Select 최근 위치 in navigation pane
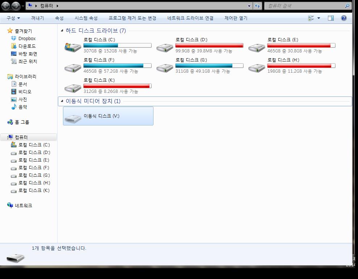Screen dimensions: 358x279 point(28,61)
